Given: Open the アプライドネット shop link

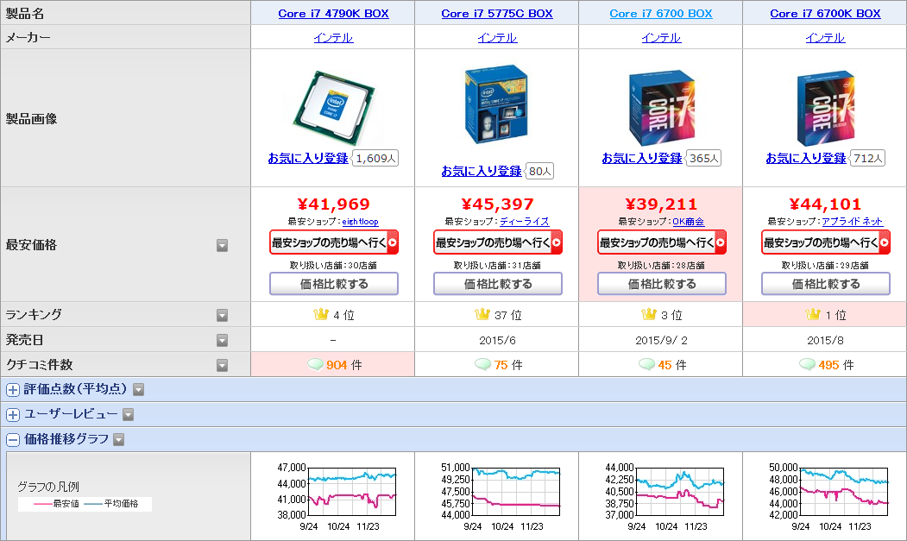Looking at the screenshot, I should [852, 222].
